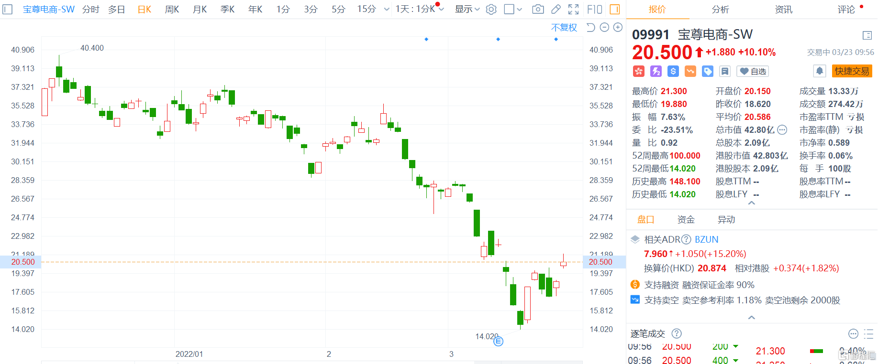Viewport: 878px width, 364px height.
Task: Click the earnings E marker on chart
Action: click(498, 341)
